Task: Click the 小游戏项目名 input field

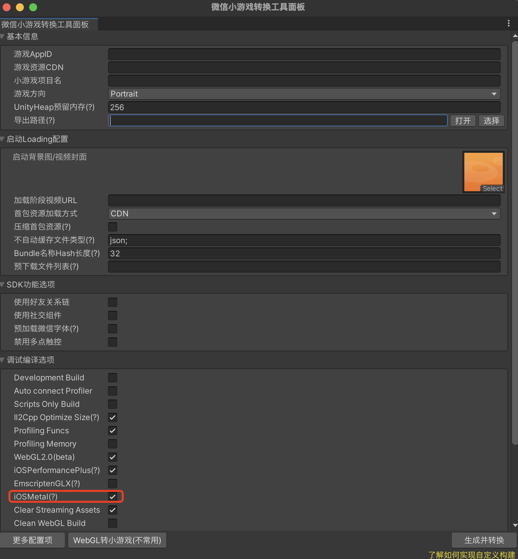Action: coord(304,81)
